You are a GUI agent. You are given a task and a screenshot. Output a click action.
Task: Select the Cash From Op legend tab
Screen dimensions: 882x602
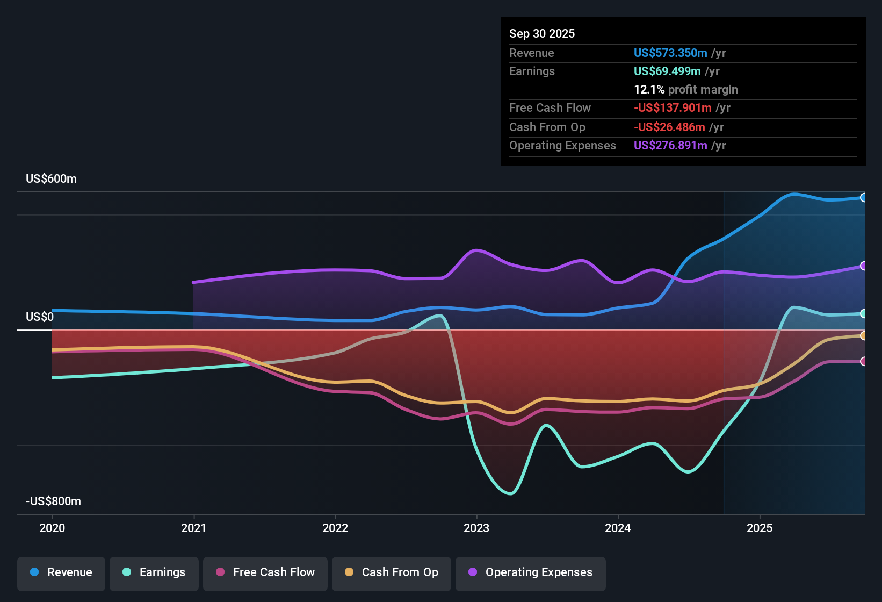tap(391, 572)
